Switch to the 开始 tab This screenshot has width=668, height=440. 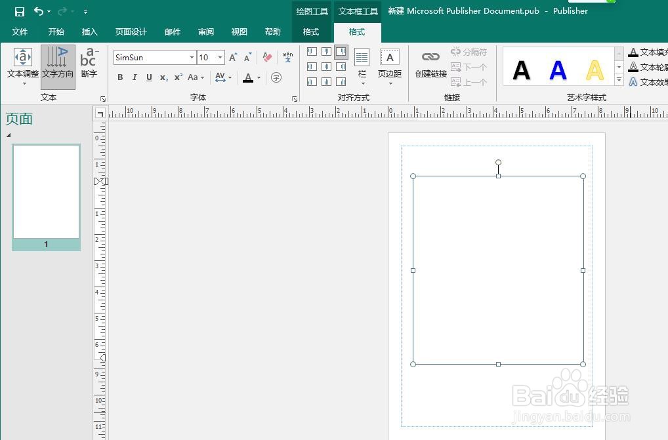(56, 32)
